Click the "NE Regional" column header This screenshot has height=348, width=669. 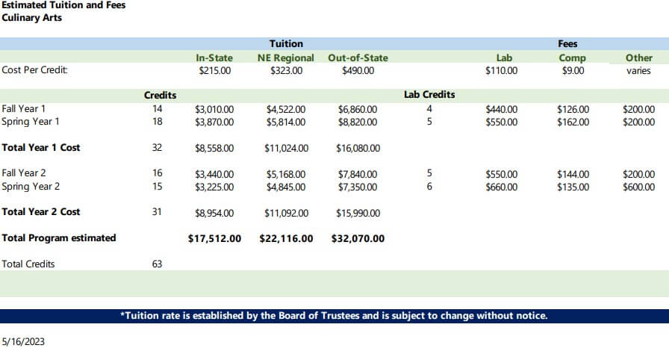click(285, 58)
